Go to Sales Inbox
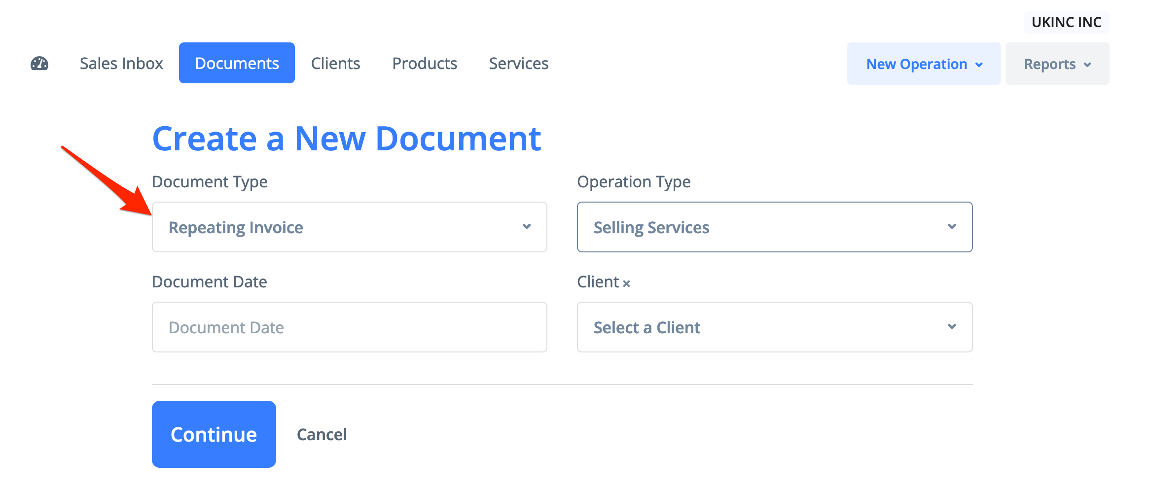 click(121, 64)
